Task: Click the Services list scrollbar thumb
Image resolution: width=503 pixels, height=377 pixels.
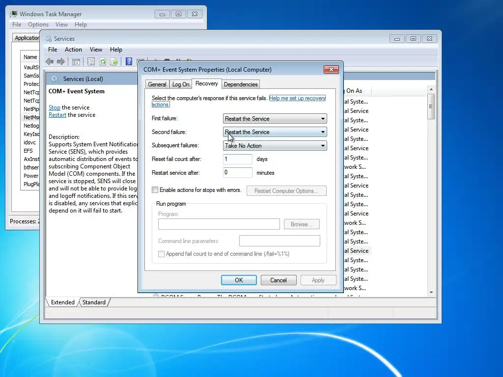Action: pyautogui.click(x=431, y=107)
